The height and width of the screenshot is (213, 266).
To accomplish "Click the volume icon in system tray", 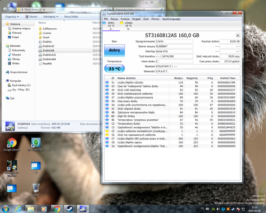I will pos(218,209).
